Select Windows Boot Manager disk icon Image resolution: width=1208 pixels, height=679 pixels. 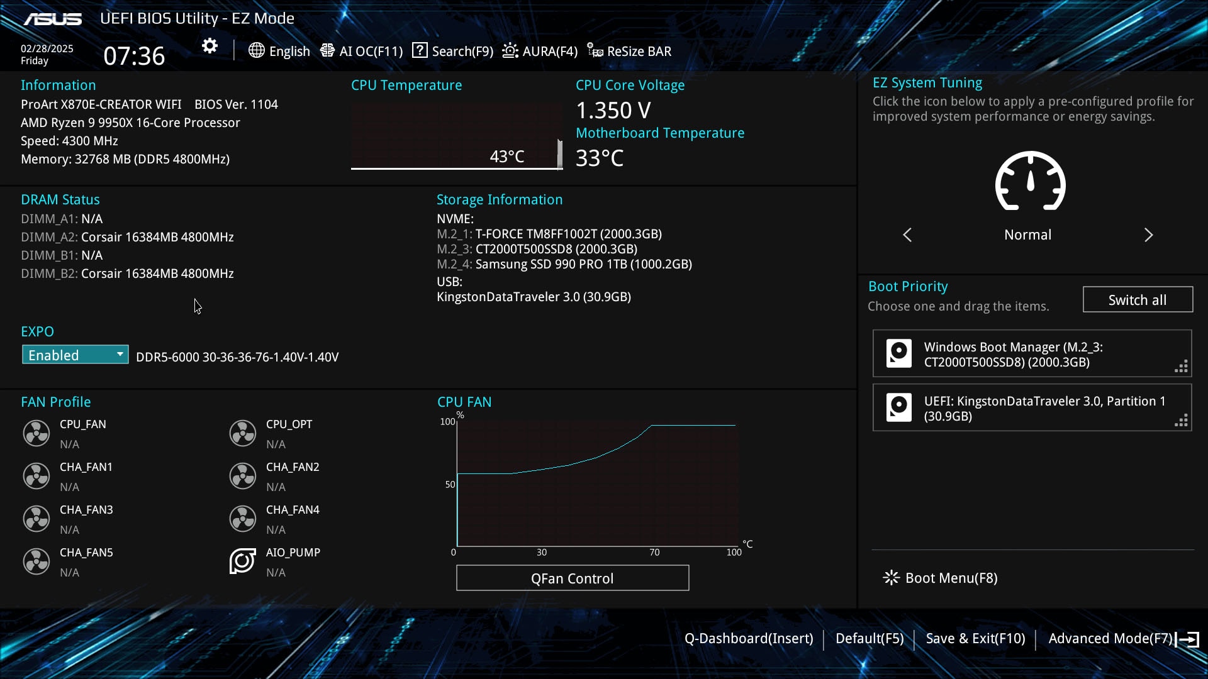(898, 353)
